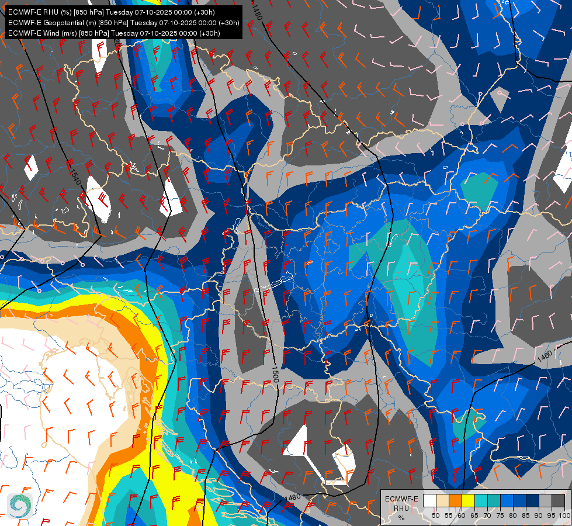The image size is (572, 526).
Task: Click the 1480 contour label near the map bottom
Action: [293, 497]
